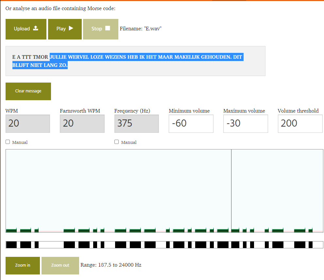This screenshot has width=324, height=280.
Task: Click the empty spectrogram display area
Action: click(118, 186)
